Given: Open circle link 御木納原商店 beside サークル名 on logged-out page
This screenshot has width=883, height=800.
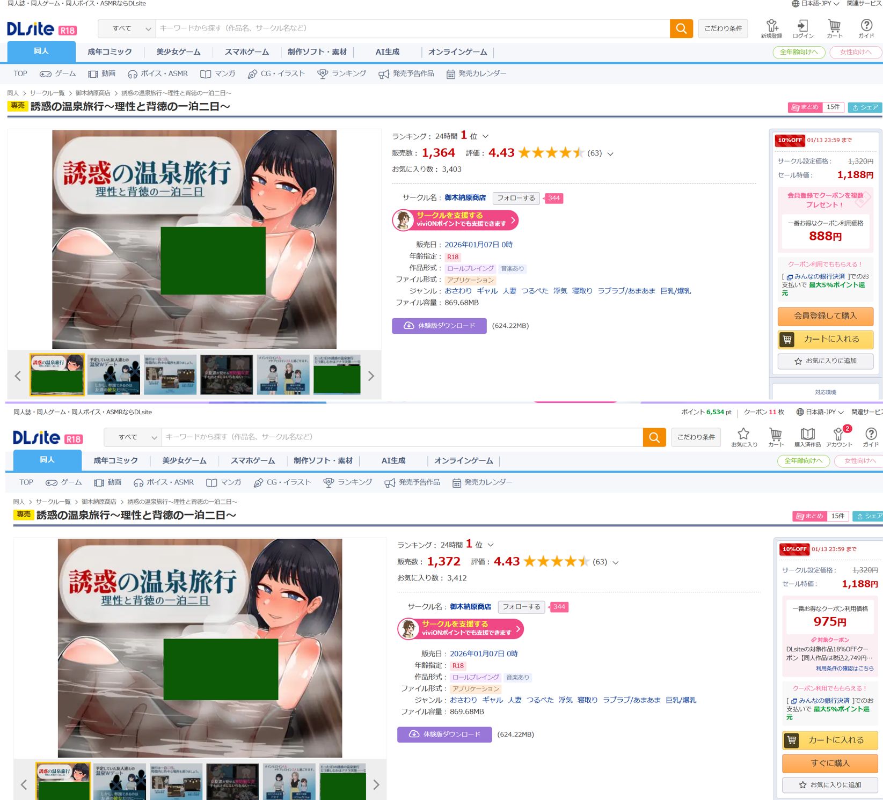Looking at the screenshot, I should pos(465,198).
